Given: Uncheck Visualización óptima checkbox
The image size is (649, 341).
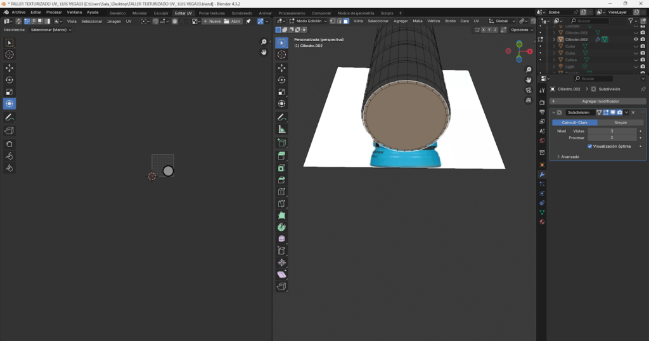Looking at the screenshot, I should point(590,146).
